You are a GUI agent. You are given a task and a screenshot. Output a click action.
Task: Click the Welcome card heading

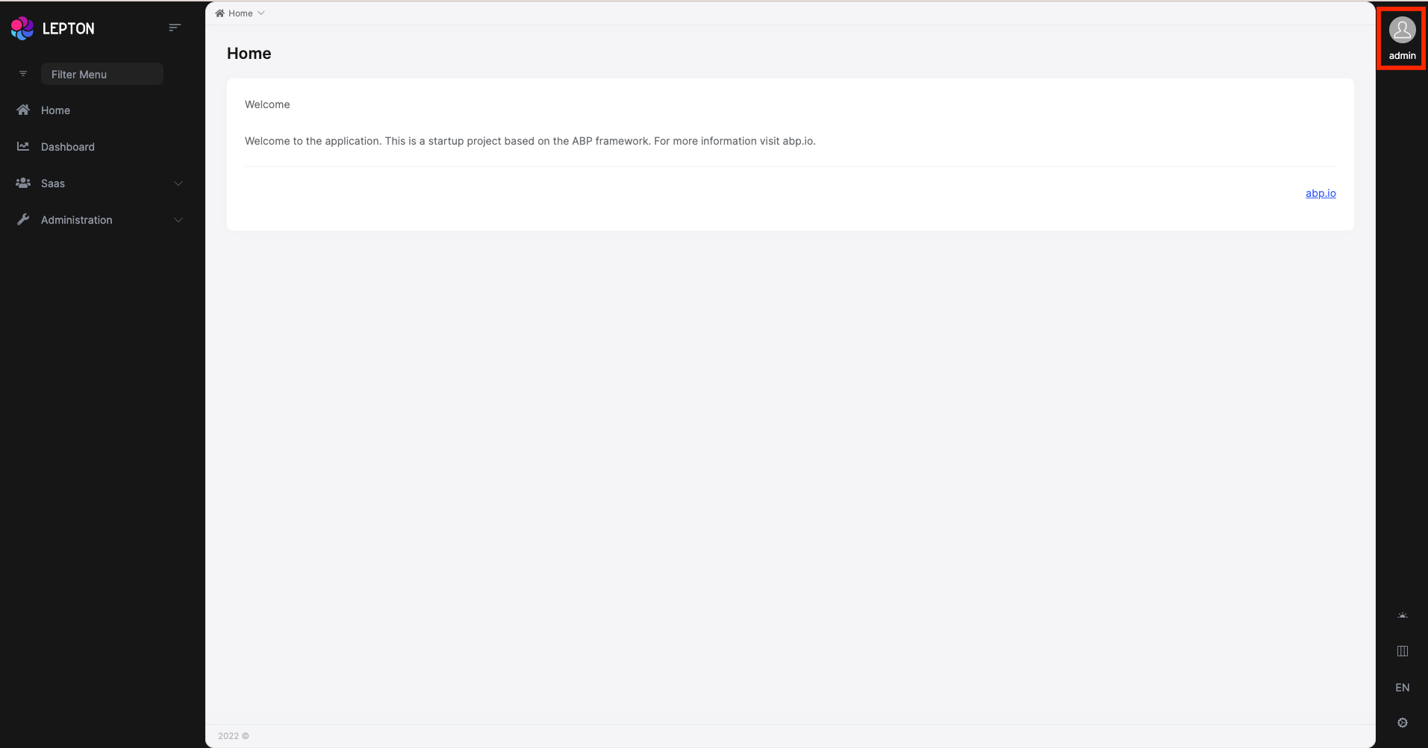267,104
